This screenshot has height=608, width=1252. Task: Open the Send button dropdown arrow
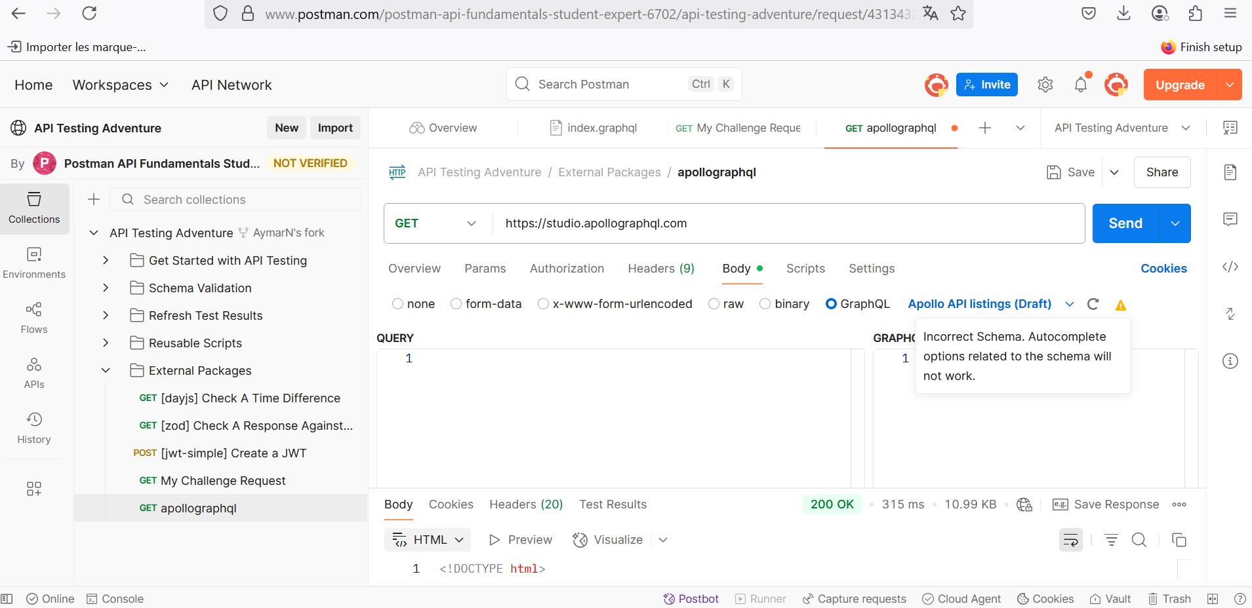(1175, 223)
